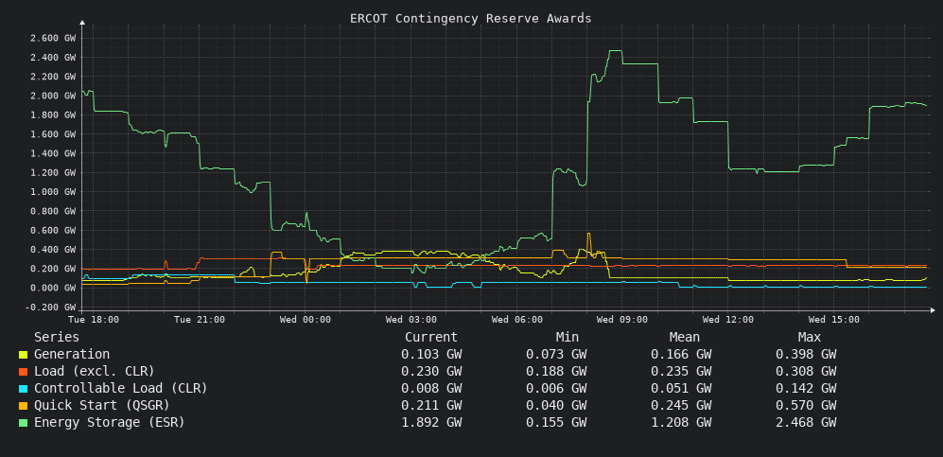Click Generation max value 0.398 GW
The width and height of the screenshot is (943, 457).
[806, 355]
